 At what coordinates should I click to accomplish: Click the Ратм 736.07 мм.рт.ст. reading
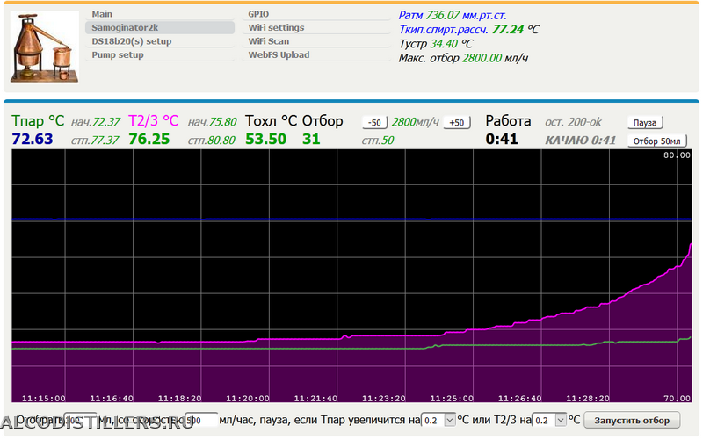(453, 15)
